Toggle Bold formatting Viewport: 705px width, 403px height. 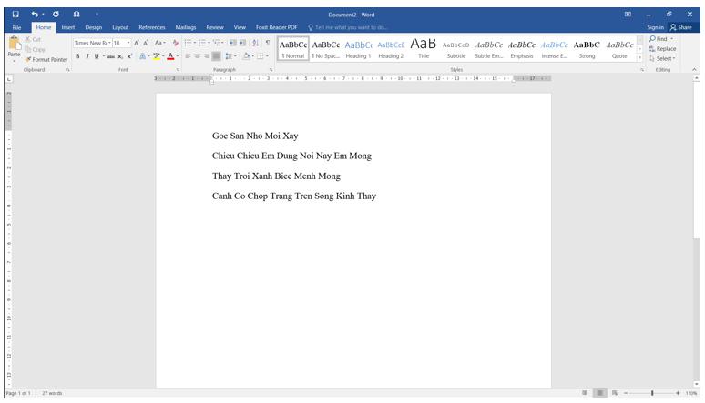click(x=77, y=56)
